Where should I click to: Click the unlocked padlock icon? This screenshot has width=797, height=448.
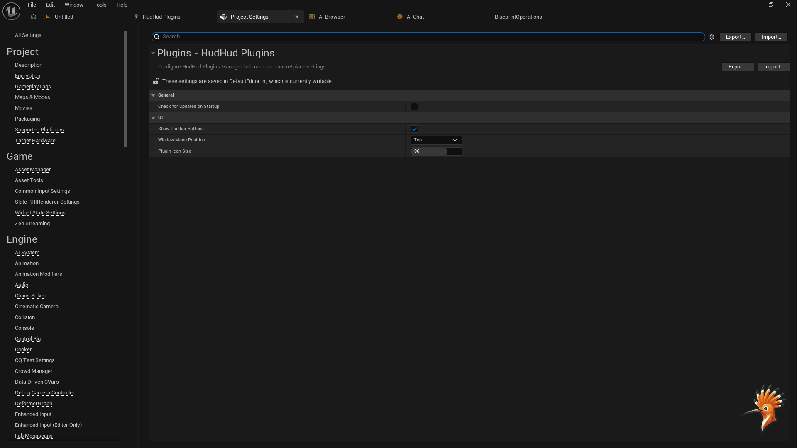(x=156, y=81)
